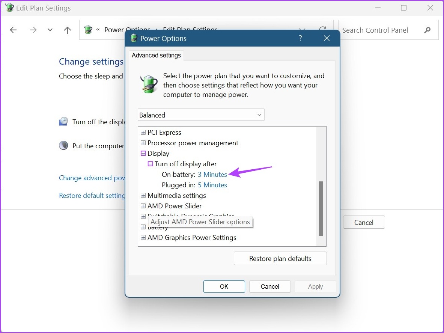The image size is (444, 333).
Task: Select the Advanced settings tab
Action: tap(156, 55)
